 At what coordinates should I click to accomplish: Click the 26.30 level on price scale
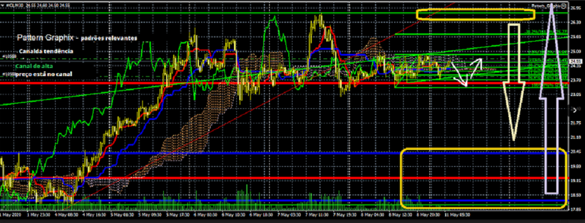[x=576, y=22]
